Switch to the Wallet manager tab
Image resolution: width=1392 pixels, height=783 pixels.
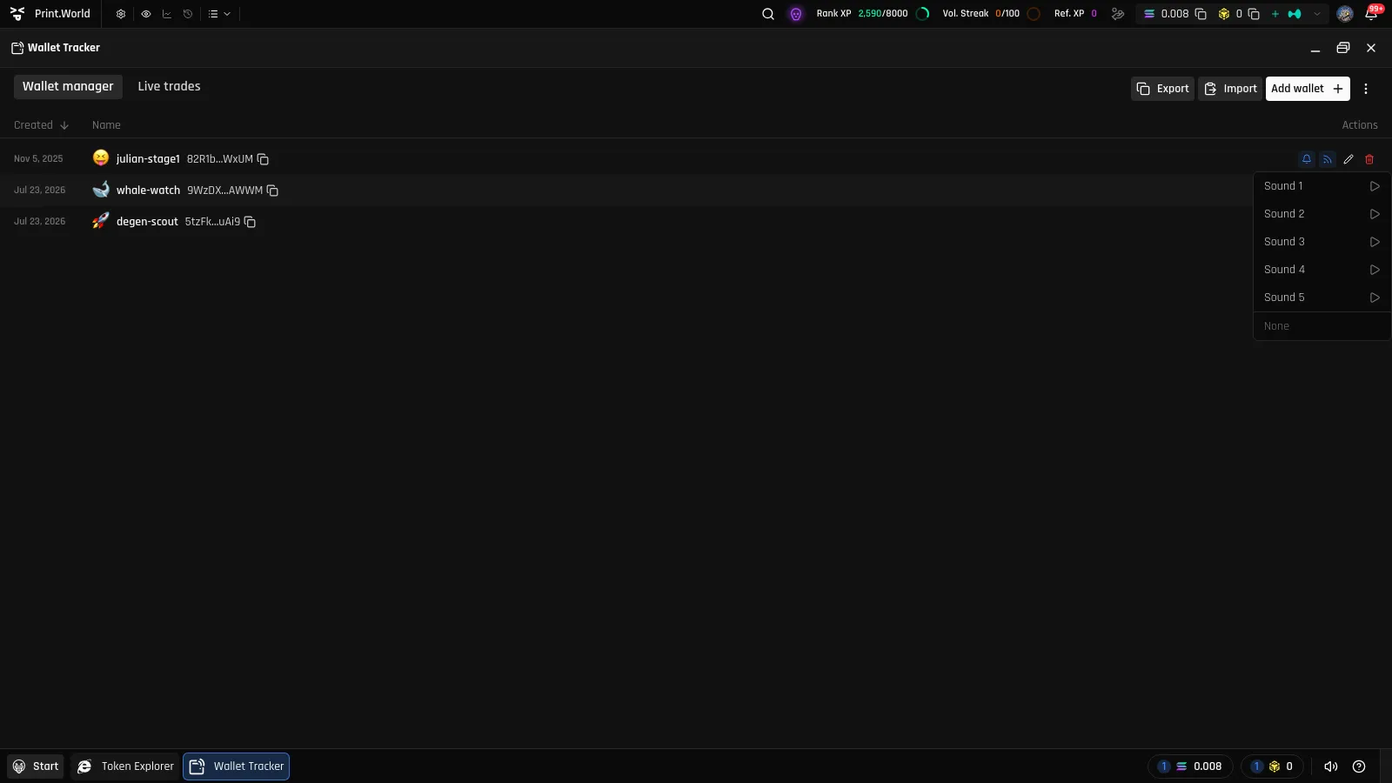click(68, 86)
